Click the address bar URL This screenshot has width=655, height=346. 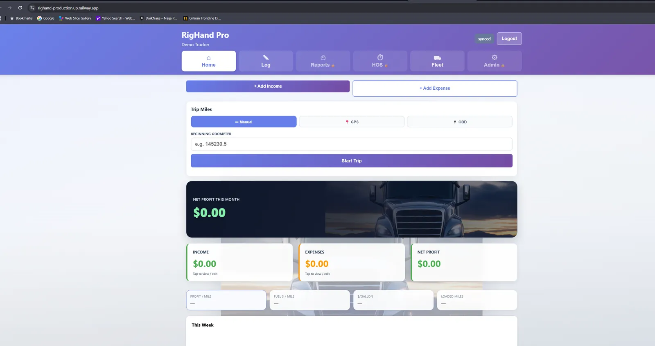coord(68,8)
